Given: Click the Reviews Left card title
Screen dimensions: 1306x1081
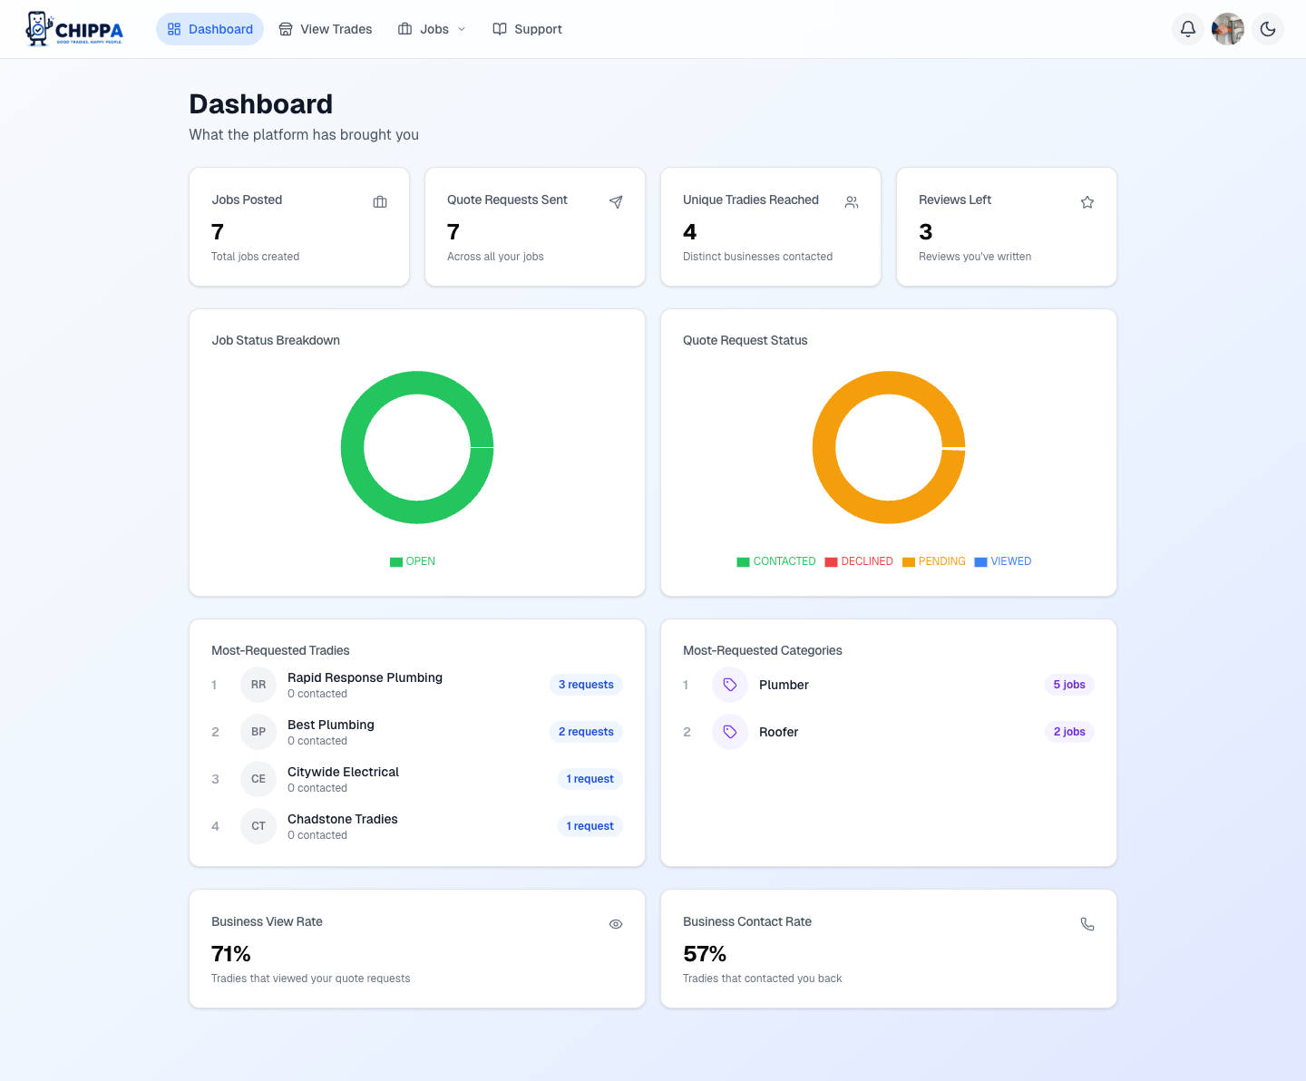Looking at the screenshot, I should pos(955,200).
